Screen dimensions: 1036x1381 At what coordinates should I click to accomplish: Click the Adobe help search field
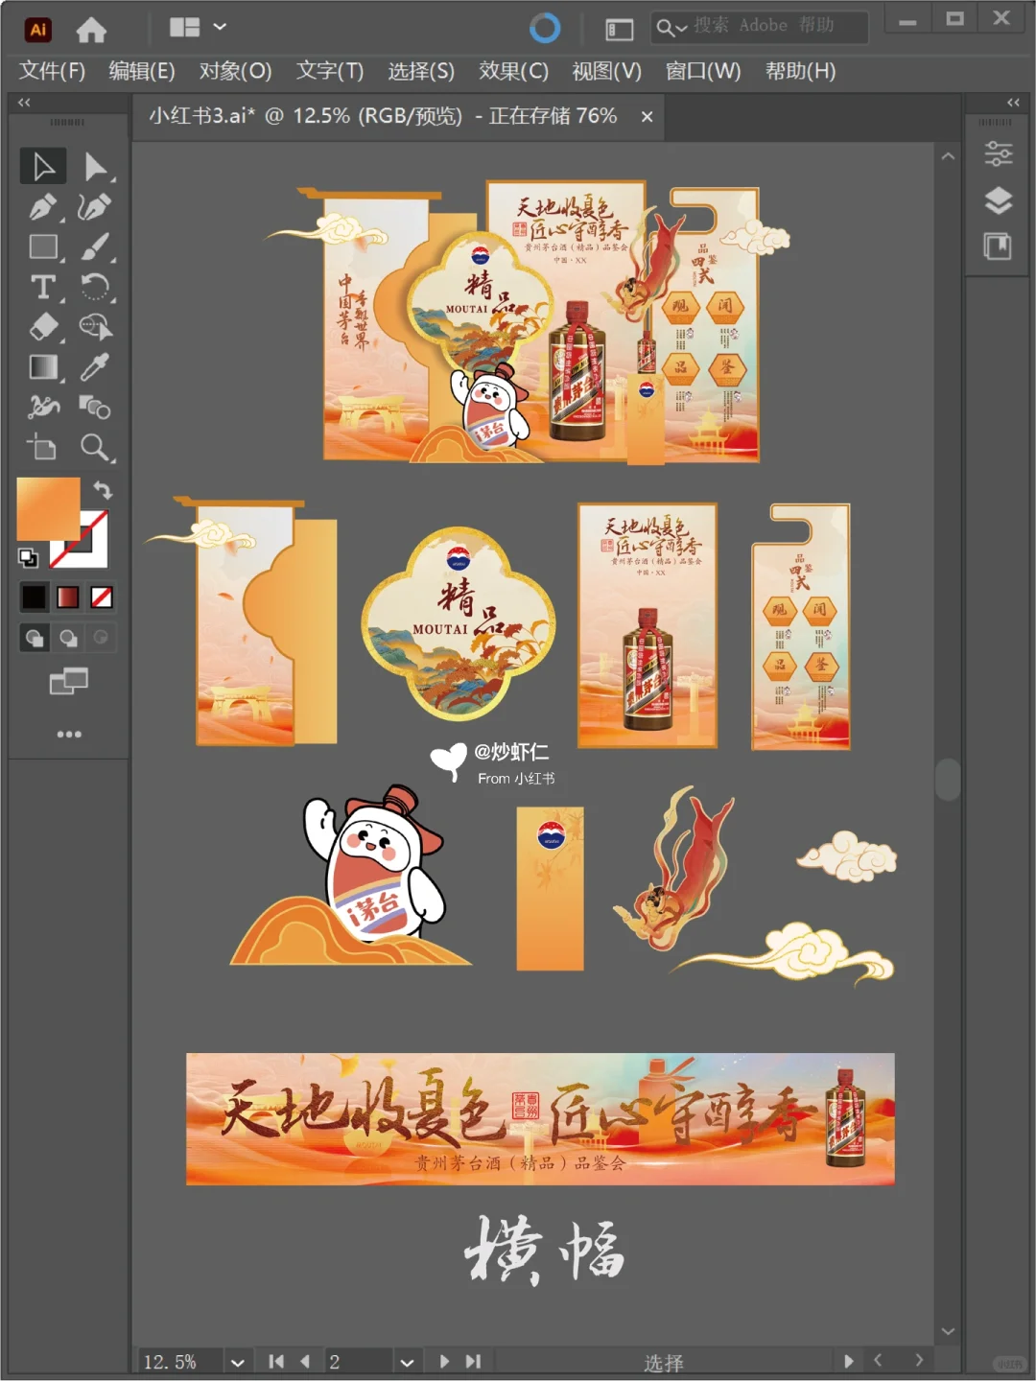pos(759,27)
